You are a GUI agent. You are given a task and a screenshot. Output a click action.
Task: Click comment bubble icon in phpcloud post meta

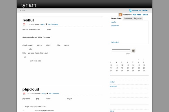point(47,93)
